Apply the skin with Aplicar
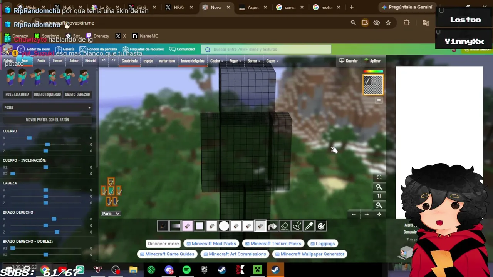Screen dimensions: 493x277 coord(372,61)
